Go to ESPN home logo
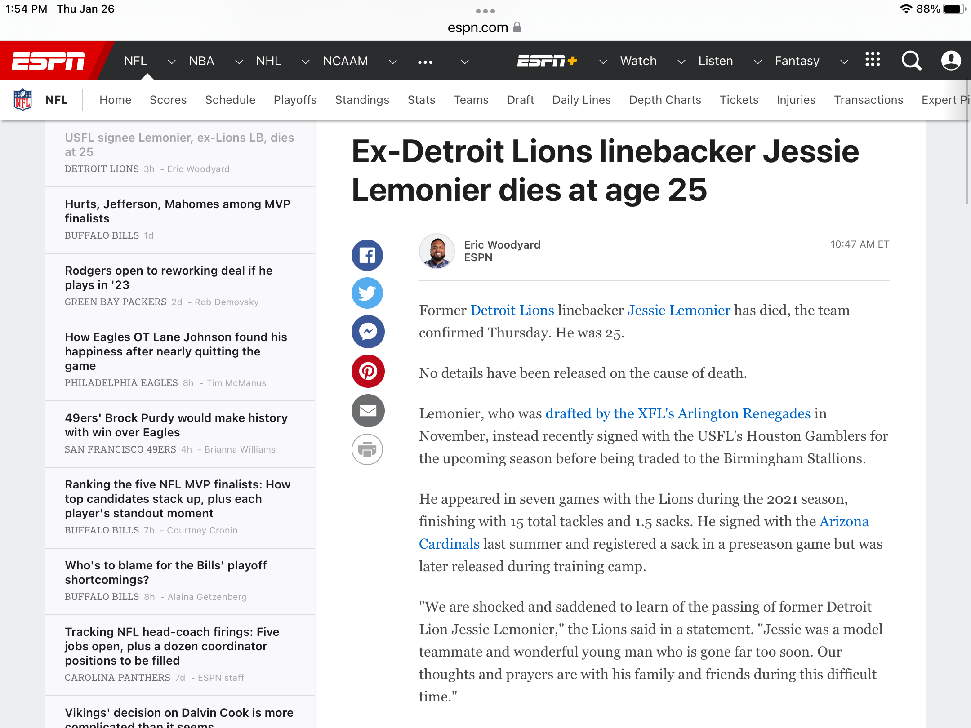 click(49, 61)
